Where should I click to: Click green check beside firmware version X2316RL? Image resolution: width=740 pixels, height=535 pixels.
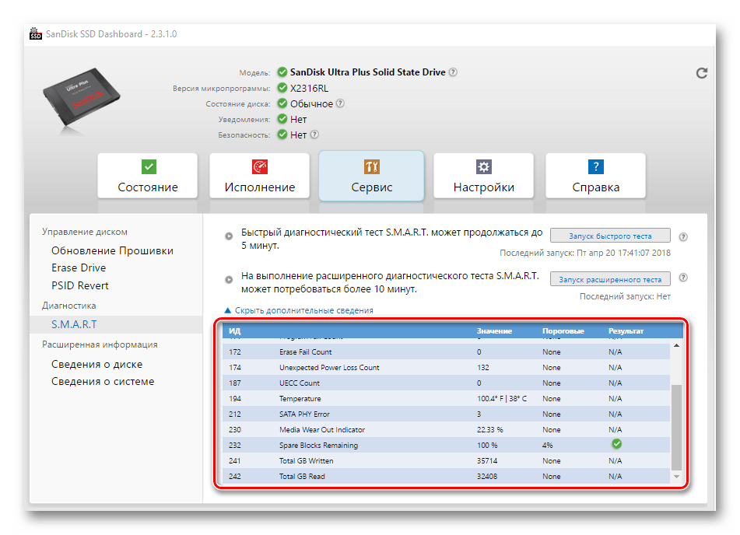pyautogui.click(x=282, y=88)
